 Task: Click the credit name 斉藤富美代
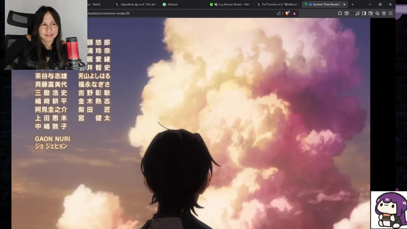51,84
